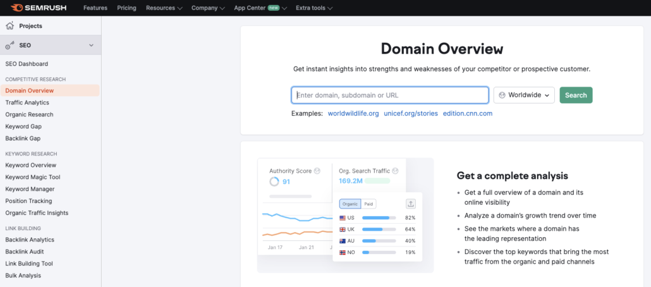651x287 pixels.
Task: Click the UK 64% progress bar
Action: tap(379, 229)
